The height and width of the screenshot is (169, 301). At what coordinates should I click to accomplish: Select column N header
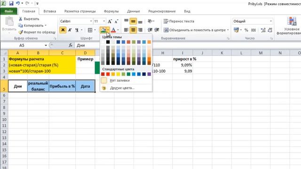280,53
